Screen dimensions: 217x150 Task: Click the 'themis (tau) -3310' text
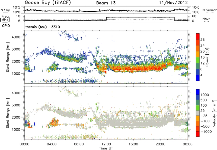(43, 27)
